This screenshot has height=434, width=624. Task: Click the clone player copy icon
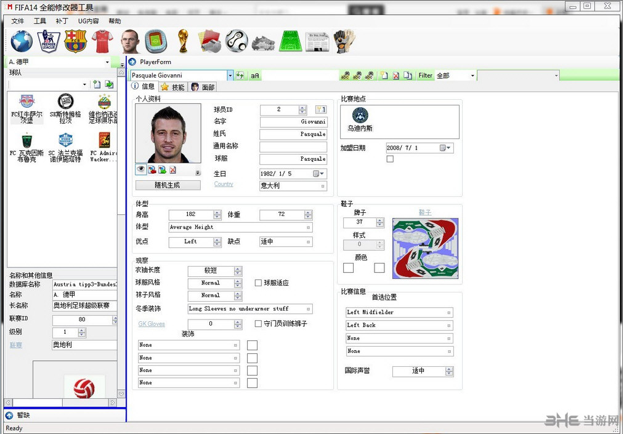(x=408, y=75)
